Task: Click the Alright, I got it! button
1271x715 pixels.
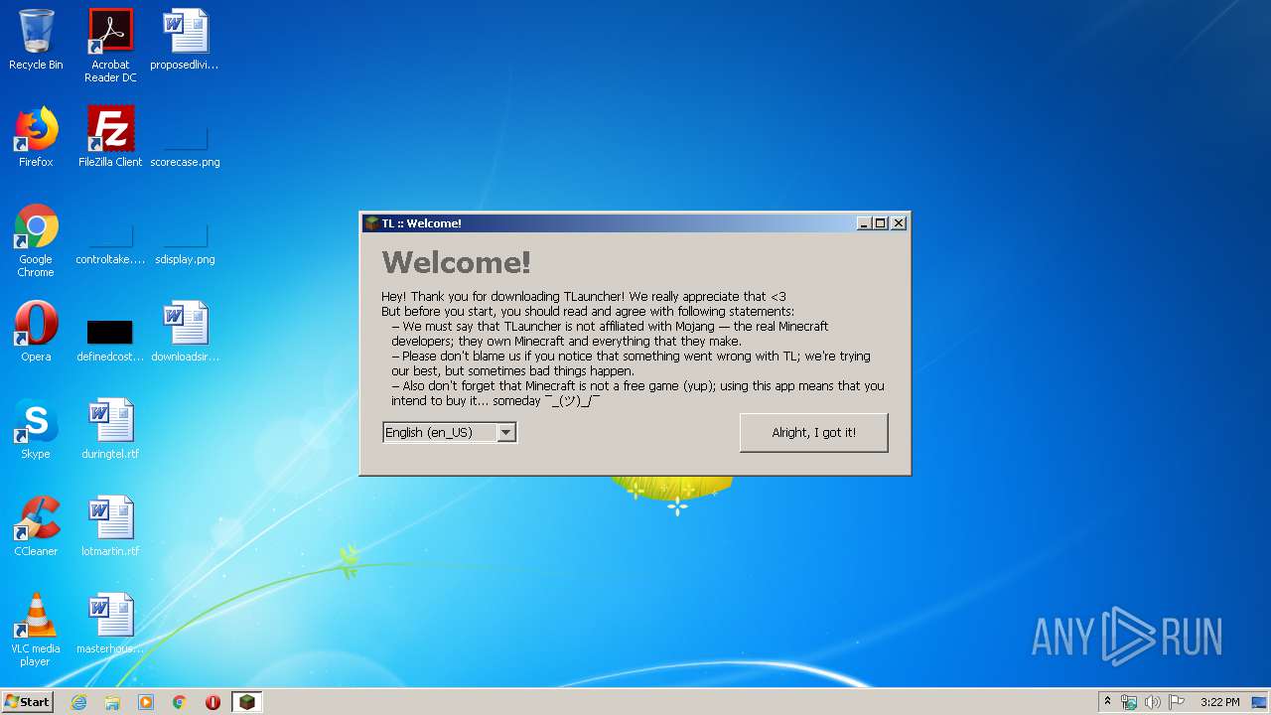Action: [x=813, y=433]
